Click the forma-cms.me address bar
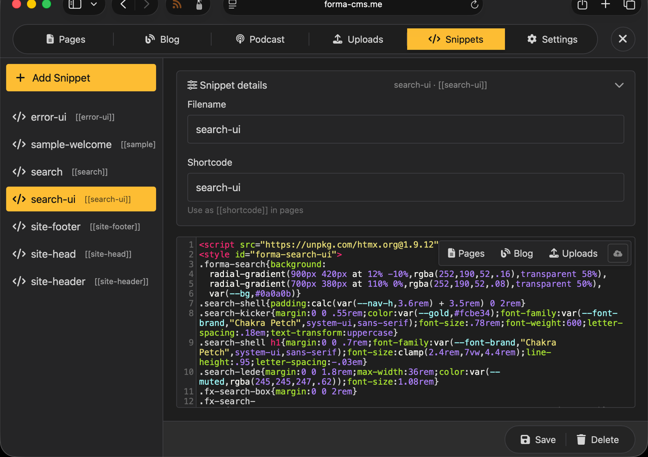The image size is (648, 457). tap(353, 5)
